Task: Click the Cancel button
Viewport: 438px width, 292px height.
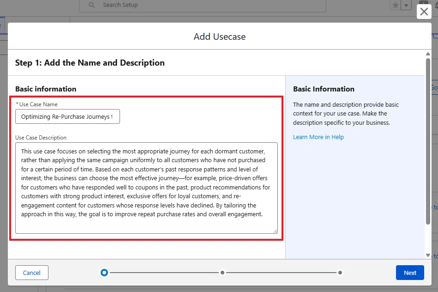Action: pos(31,273)
